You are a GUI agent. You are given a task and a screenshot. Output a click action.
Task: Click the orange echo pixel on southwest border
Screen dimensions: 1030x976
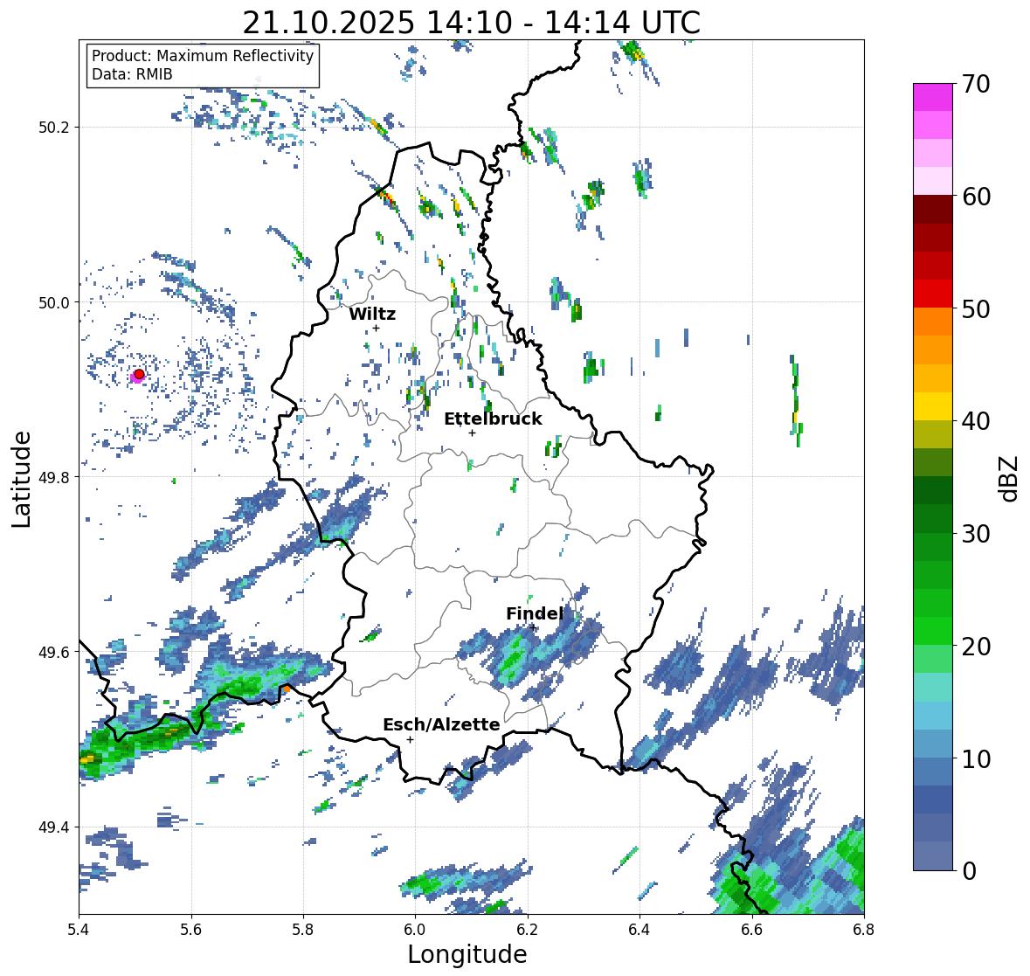coord(286,688)
